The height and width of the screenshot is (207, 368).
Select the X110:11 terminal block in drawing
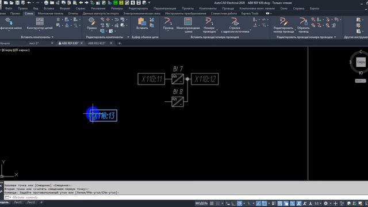click(x=151, y=79)
